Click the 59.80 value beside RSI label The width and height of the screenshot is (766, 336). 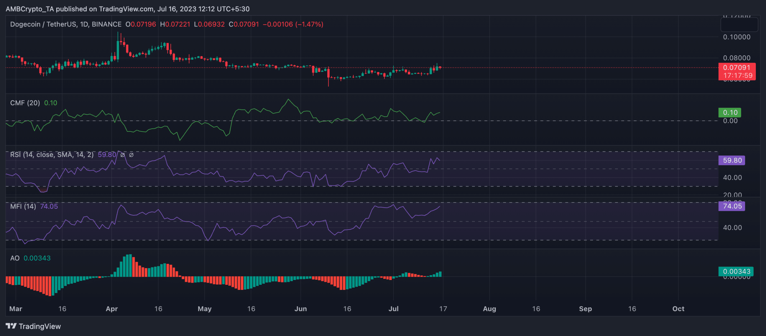tap(107, 155)
